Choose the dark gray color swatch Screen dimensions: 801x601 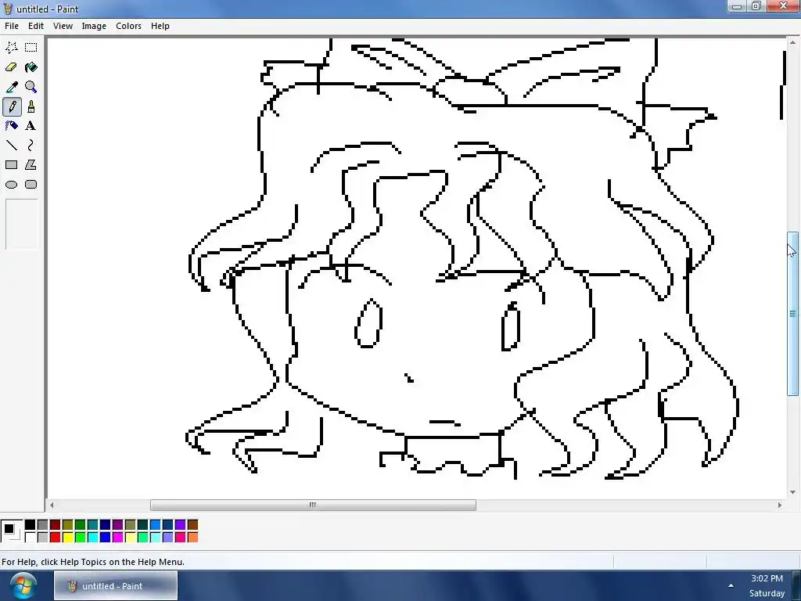pos(42,525)
